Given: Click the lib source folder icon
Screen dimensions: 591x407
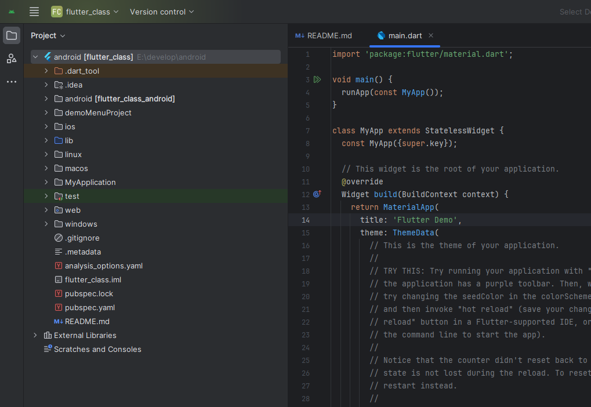Looking at the screenshot, I should 59,140.
